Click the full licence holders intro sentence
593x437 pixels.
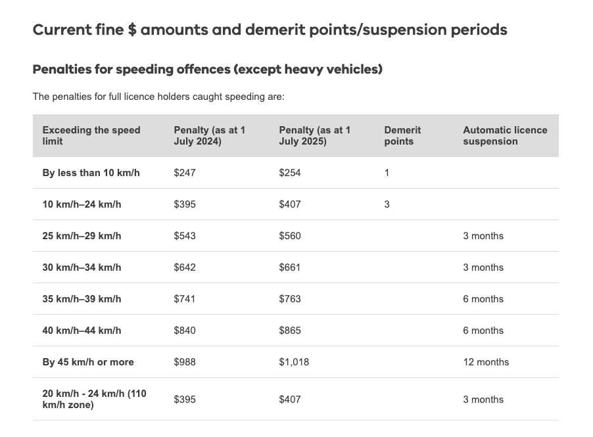(158, 97)
